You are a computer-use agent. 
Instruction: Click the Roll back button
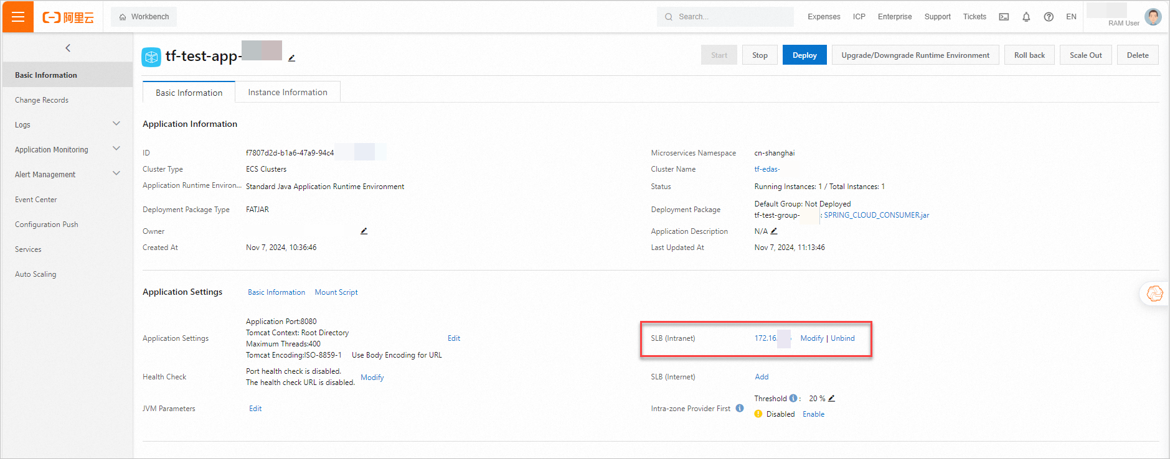click(1029, 55)
